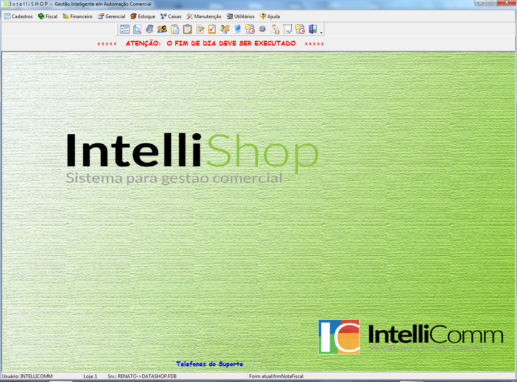
Task: Click 'Form atual:frmNotaFiscal' status entry
Action: [276, 376]
